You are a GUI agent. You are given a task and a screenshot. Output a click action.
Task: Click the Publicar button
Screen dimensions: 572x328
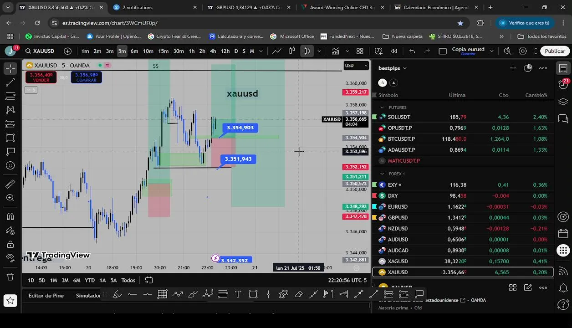click(555, 51)
